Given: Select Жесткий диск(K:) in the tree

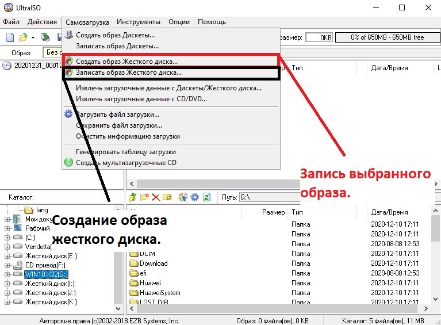Looking at the screenshot, I should click(51, 302).
